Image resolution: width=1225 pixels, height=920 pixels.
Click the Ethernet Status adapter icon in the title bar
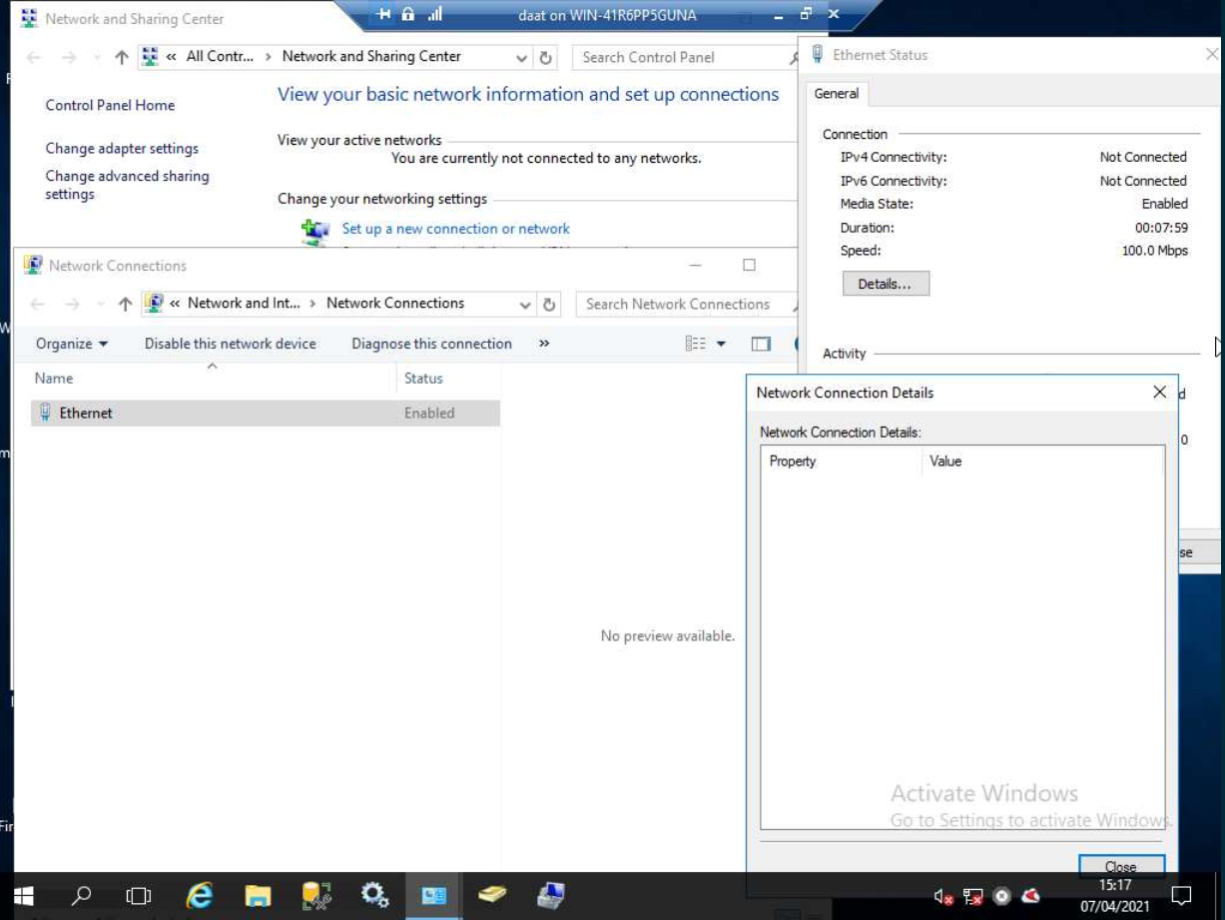point(816,54)
